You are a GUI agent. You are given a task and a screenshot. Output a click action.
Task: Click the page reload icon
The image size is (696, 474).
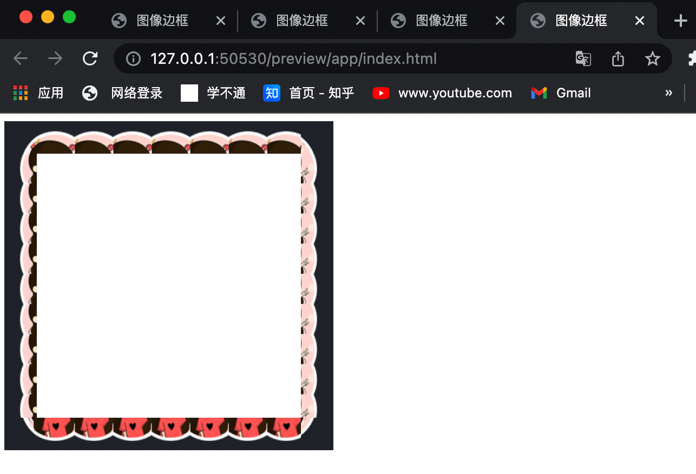pos(90,58)
